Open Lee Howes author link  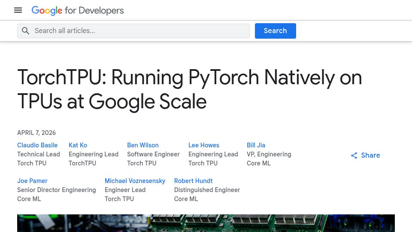pyautogui.click(x=203, y=145)
